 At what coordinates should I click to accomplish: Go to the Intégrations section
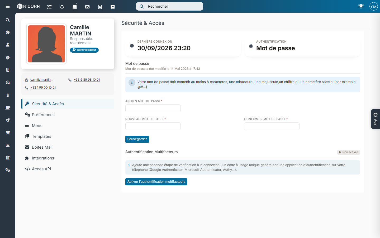tap(68, 158)
